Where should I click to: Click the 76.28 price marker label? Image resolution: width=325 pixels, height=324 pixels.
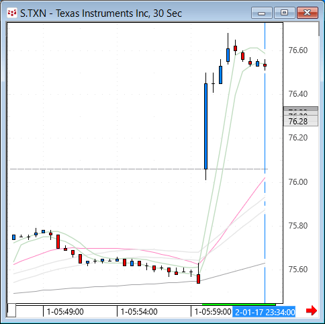(301, 121)
